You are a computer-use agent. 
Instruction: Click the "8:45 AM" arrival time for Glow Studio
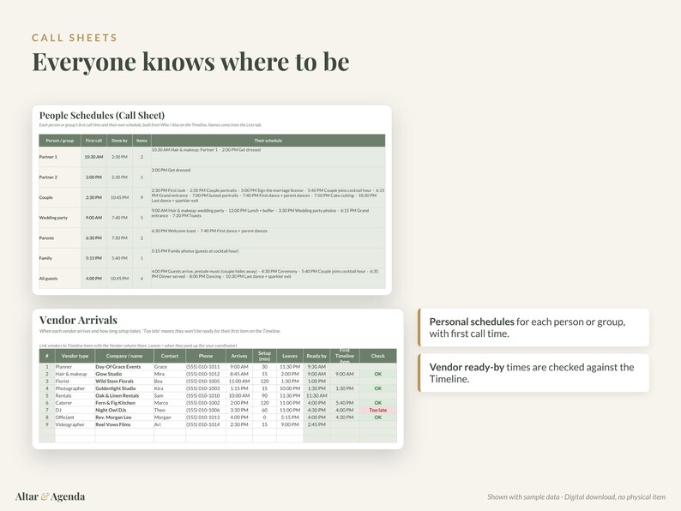pos(239,374)
